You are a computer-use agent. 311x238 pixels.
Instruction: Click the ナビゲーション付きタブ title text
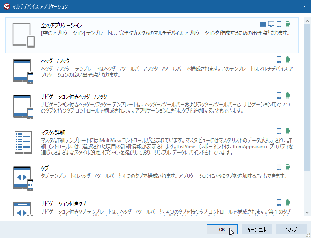(x=63, y=204)
